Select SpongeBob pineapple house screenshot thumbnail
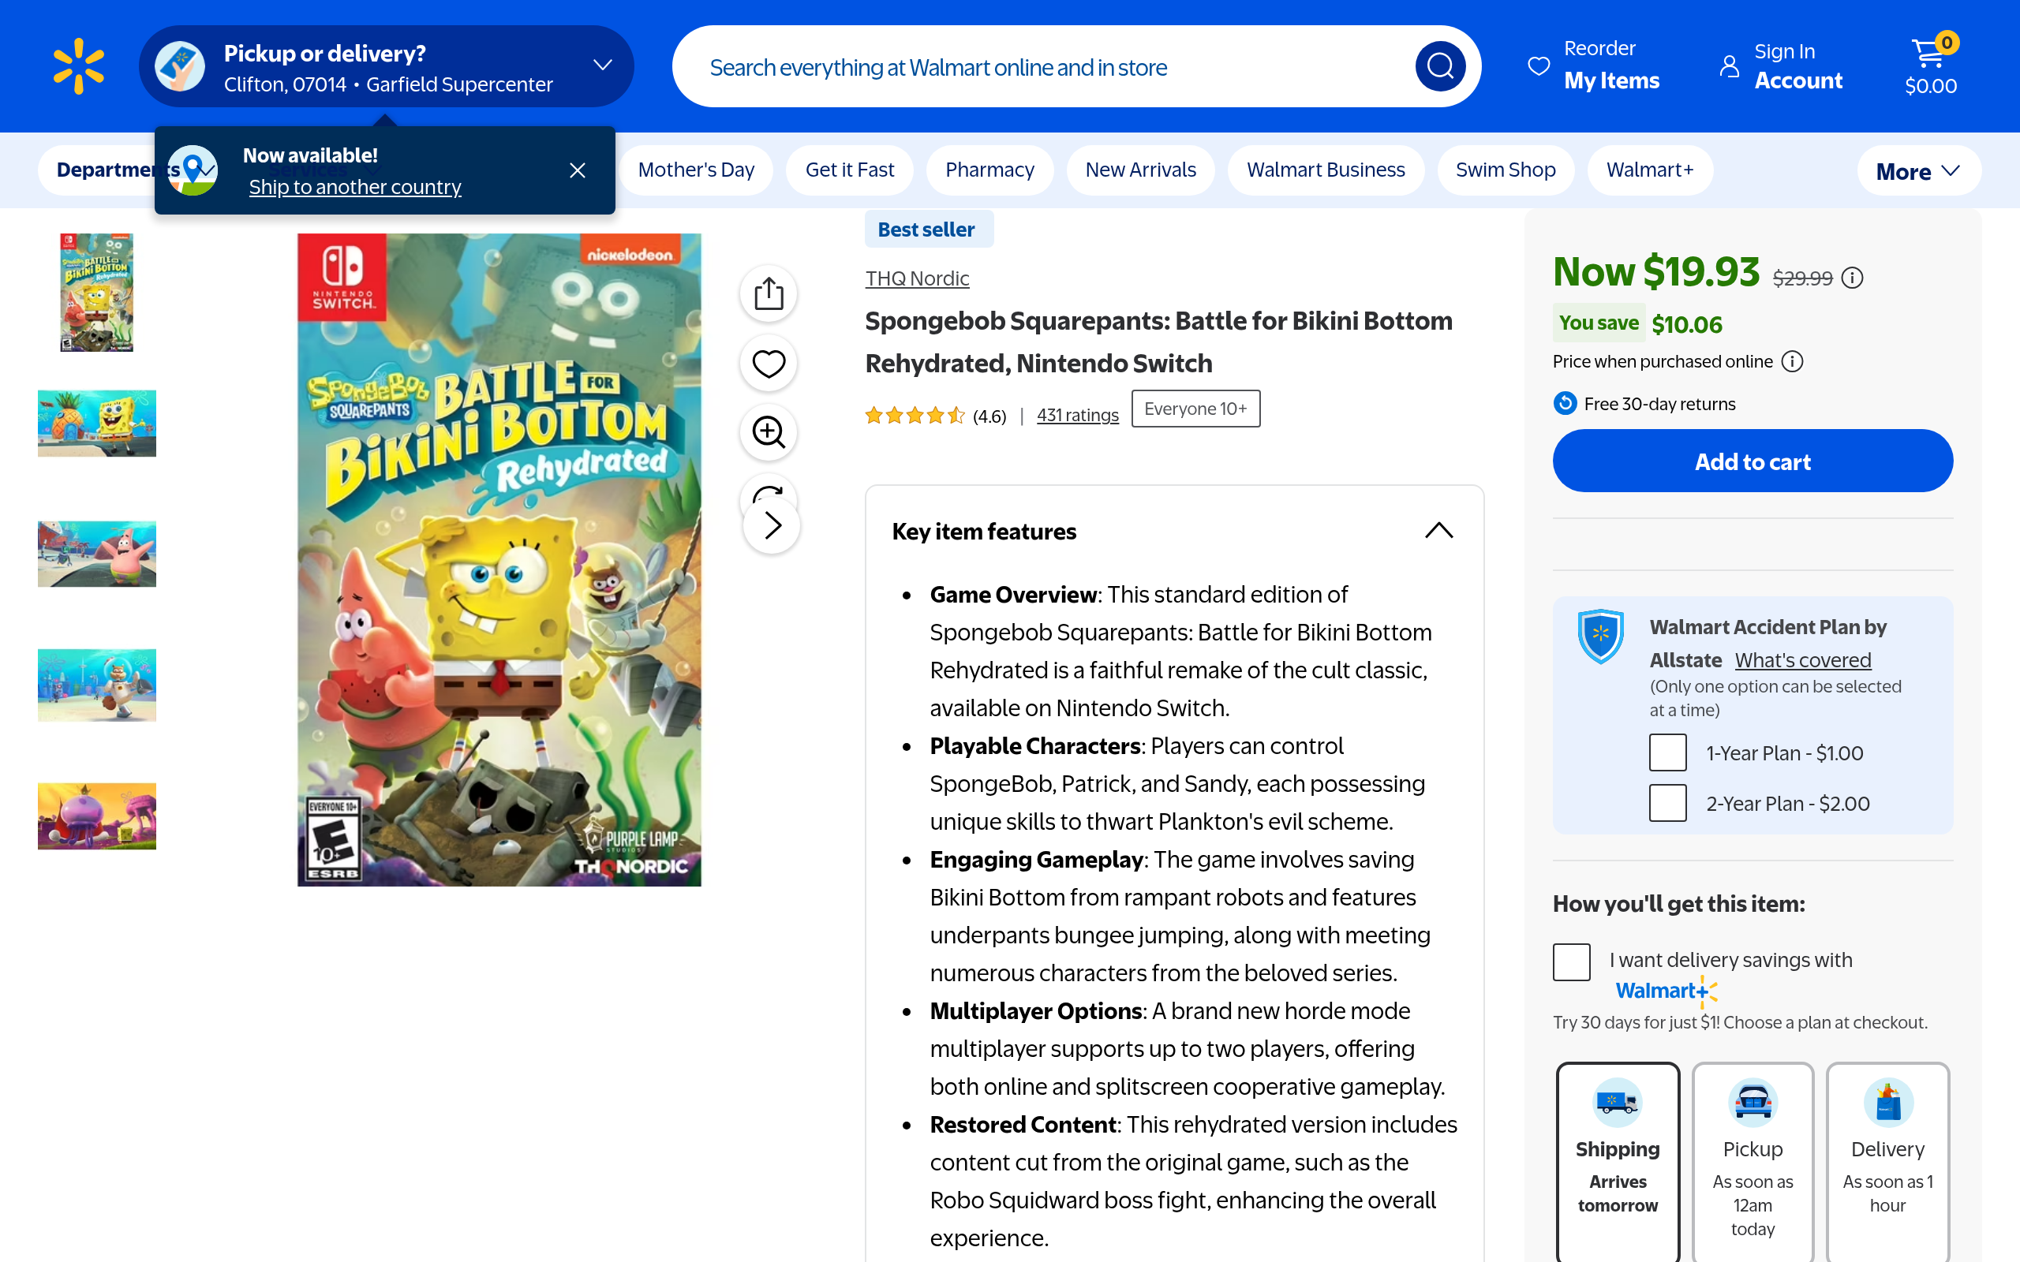Image resolution: width=2020 pixels, height=1262 pixels. [97, 424]
